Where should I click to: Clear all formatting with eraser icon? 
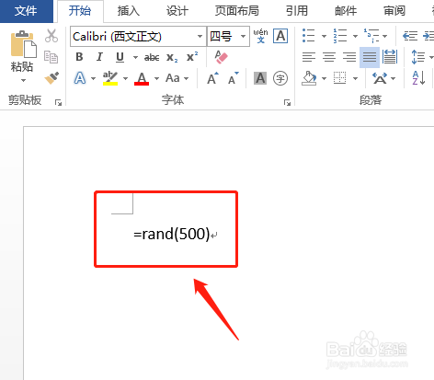[x=221, y=57]
